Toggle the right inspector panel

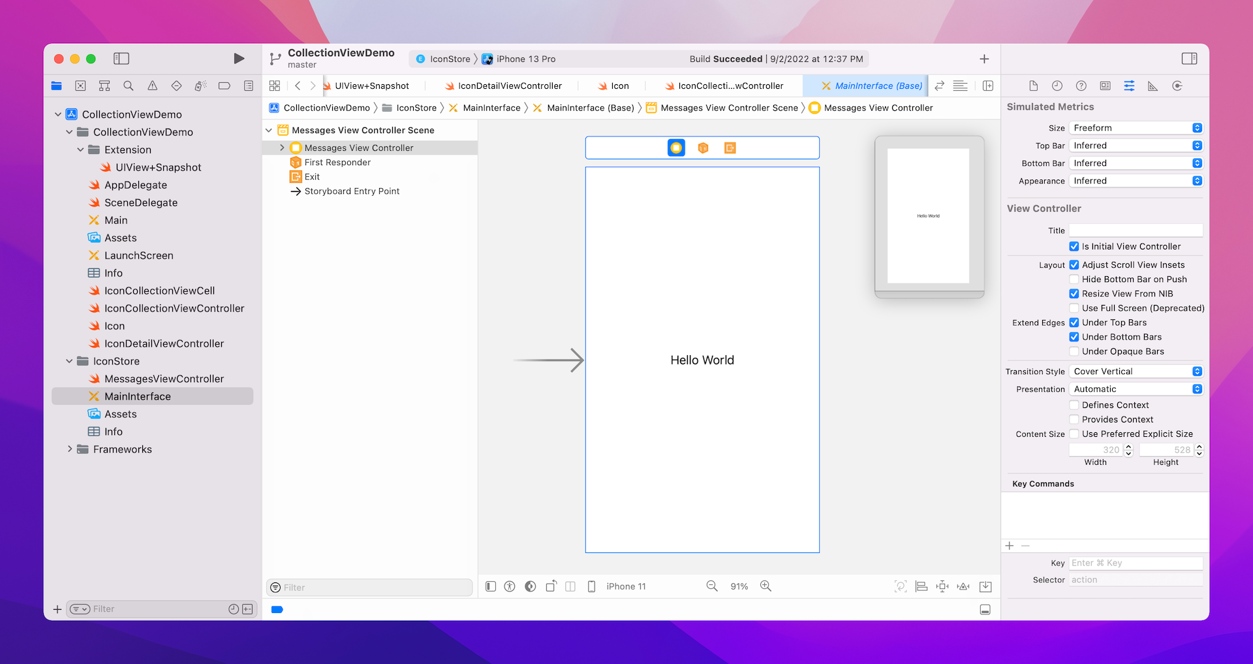(x=1189, y=59)
